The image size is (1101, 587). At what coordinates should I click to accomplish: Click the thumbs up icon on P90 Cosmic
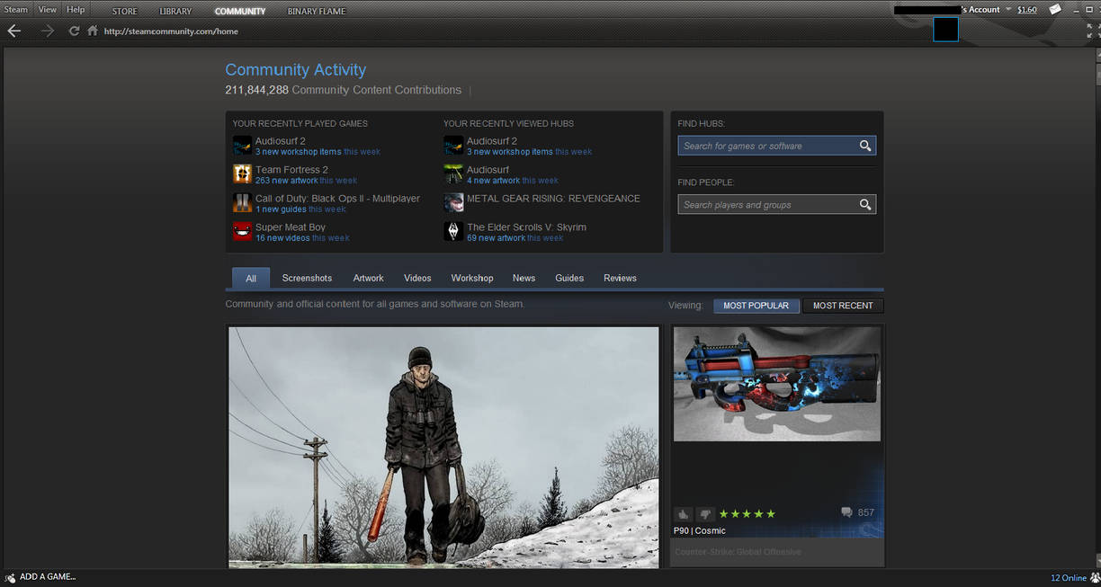pos(683,513)
